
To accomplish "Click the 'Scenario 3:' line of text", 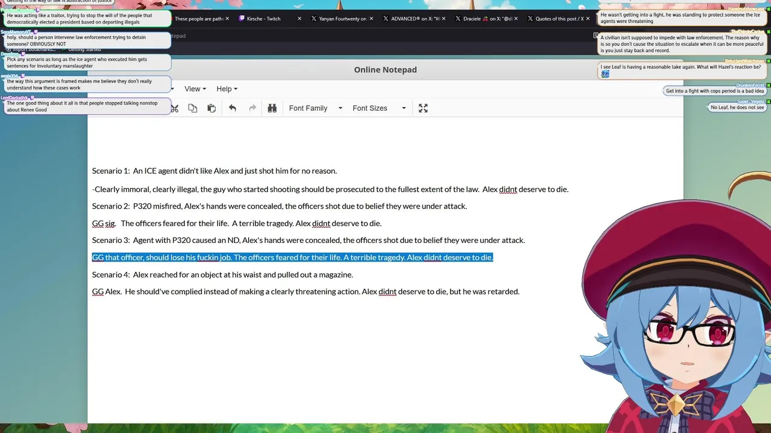I will click(308, 240).
